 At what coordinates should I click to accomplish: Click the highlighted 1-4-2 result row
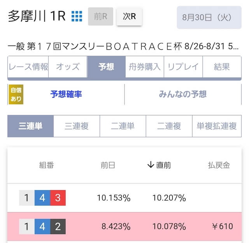124,227
